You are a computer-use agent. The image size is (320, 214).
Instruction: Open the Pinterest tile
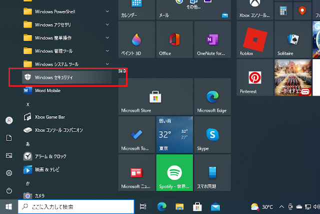tap(255, 78)
